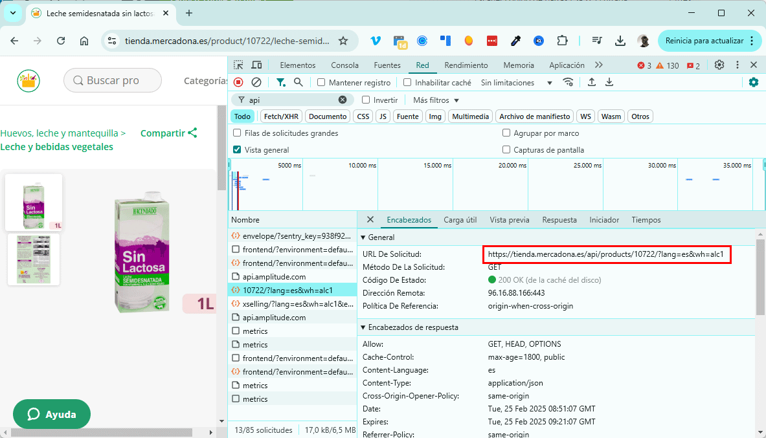This screenshot has height=438, width=766.
Task: Clear the network log
Action: point(256,82)
